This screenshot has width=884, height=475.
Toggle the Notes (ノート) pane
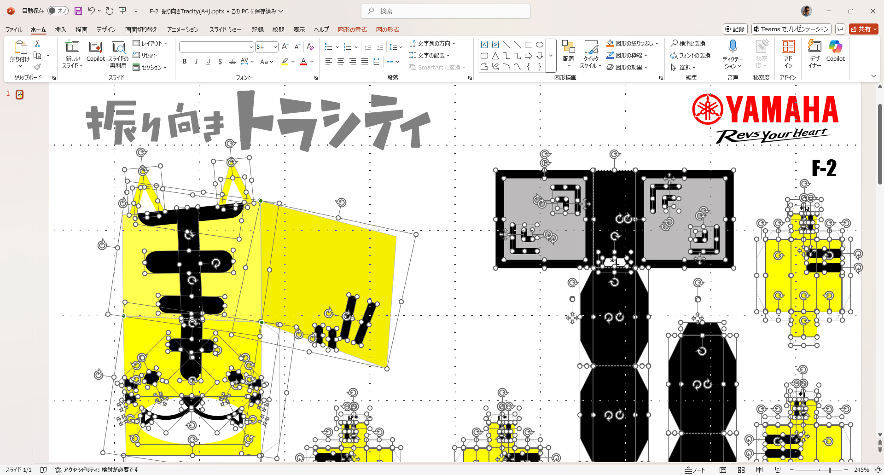(x=695, y=470)
